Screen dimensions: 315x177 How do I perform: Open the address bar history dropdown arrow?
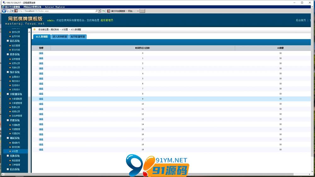[99, 11]
